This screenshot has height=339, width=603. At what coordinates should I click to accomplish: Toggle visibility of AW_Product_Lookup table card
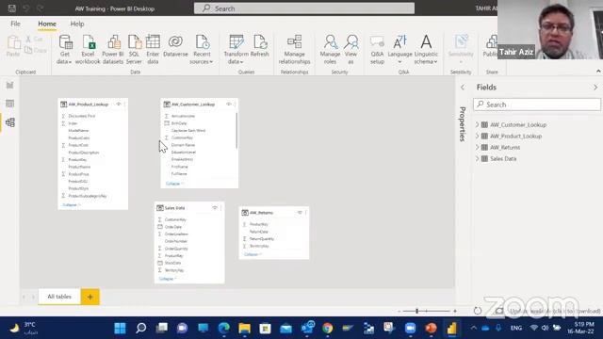[x=119, y=105]
